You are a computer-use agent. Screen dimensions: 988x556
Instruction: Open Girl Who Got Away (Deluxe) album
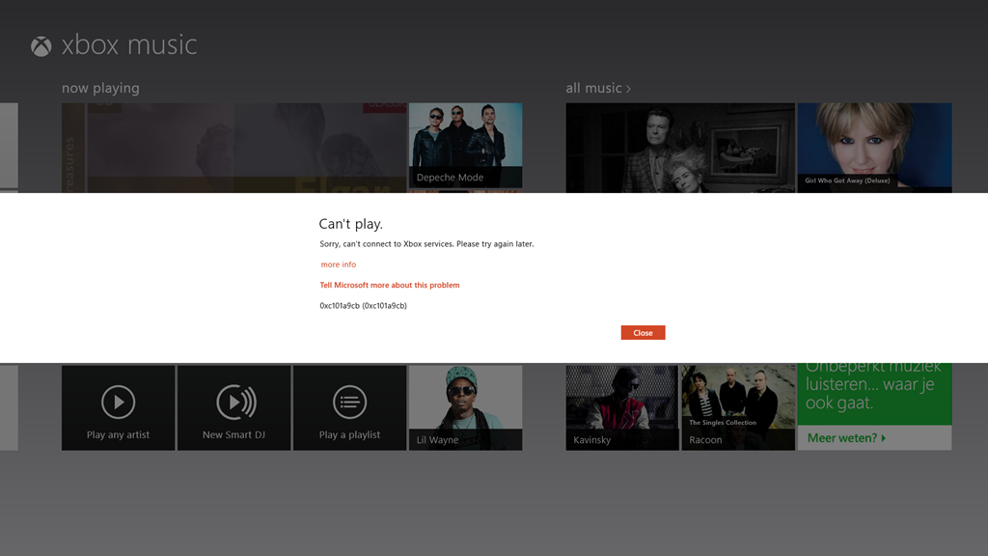tap(874, 147)
